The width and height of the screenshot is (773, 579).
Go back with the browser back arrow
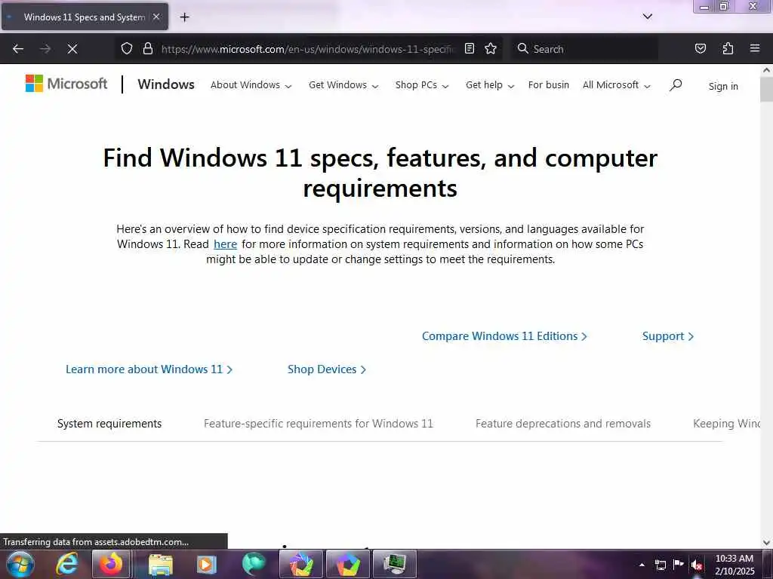click(x=18, y=49)
